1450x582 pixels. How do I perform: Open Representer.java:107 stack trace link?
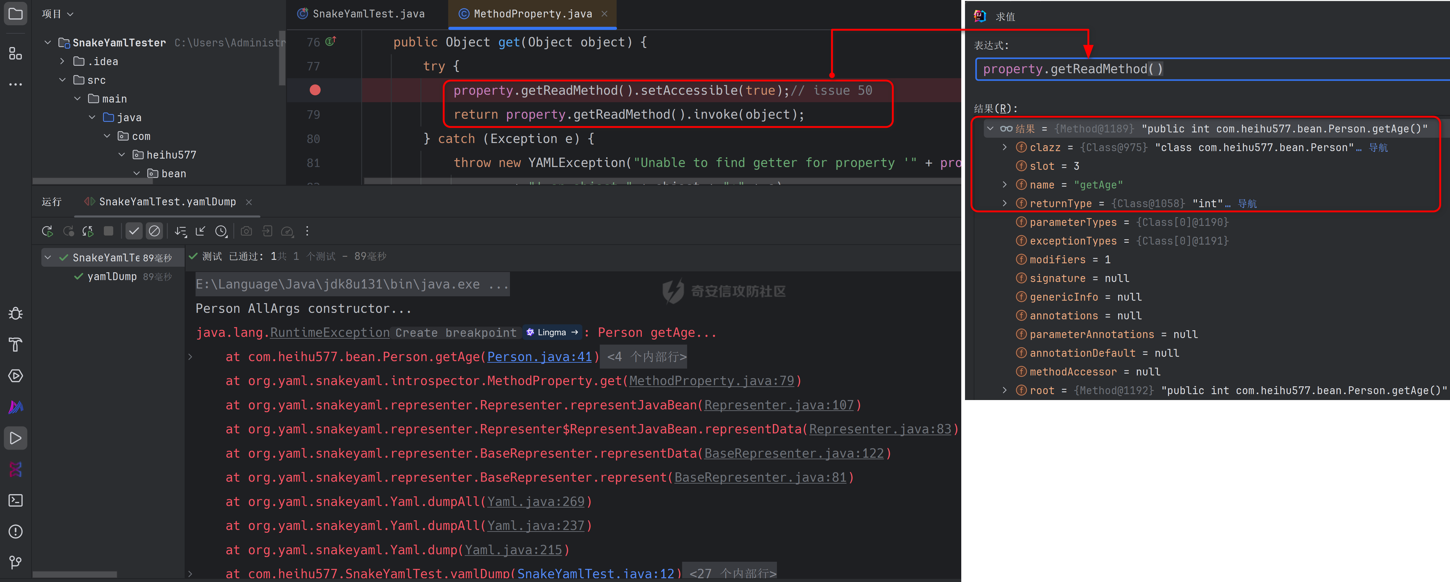coord(779,405)
